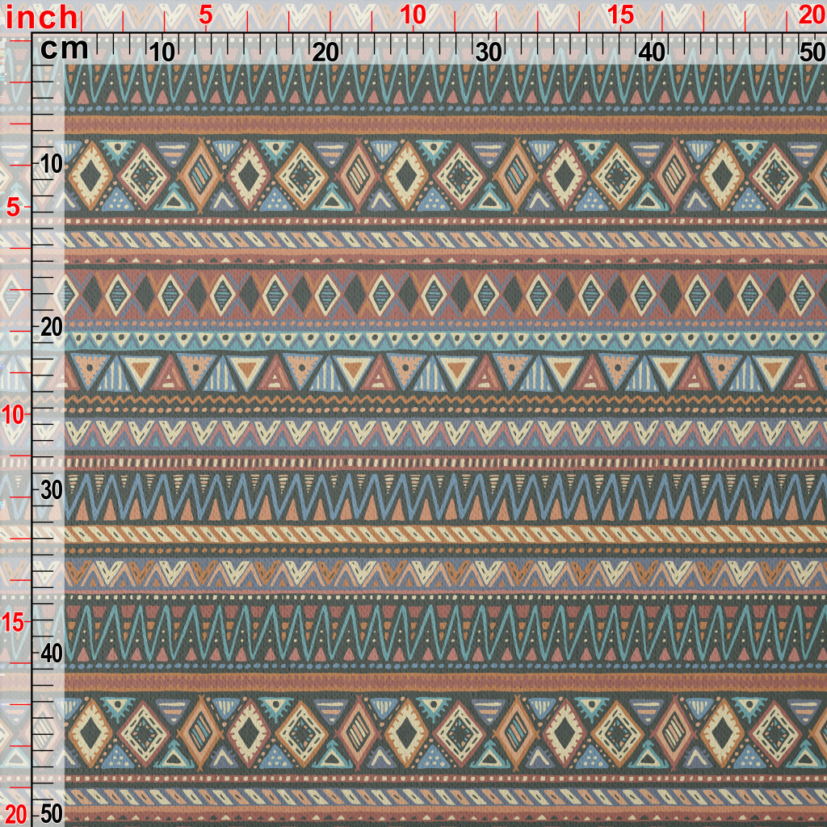
Task: Select the 40 cm mark on left ruler
Action: 50,653
